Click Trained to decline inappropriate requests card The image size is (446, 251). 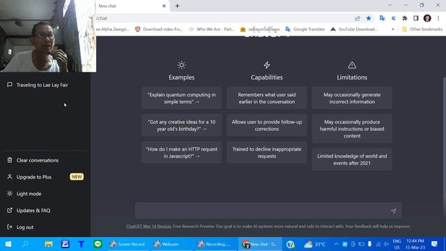[x=267, y=153]
